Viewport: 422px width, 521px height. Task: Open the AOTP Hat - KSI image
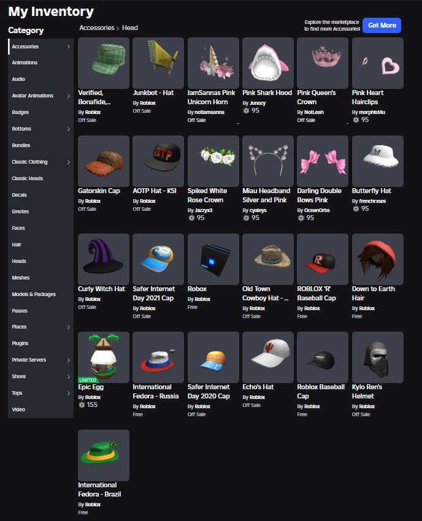[158, 161]
